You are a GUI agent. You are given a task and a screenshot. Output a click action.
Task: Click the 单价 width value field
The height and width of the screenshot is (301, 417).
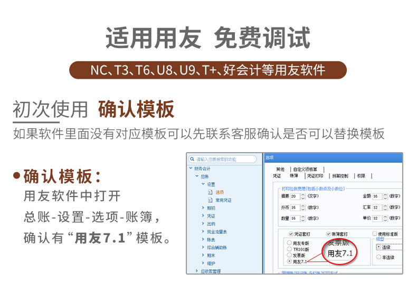(x=377, y=218)
